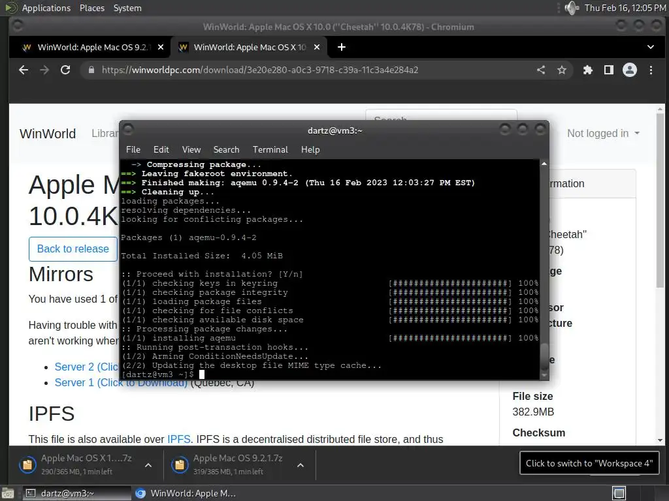Screen dimensions: 669x501
Task: Open the Chromium profile avatar
Action: coord(630,70)
